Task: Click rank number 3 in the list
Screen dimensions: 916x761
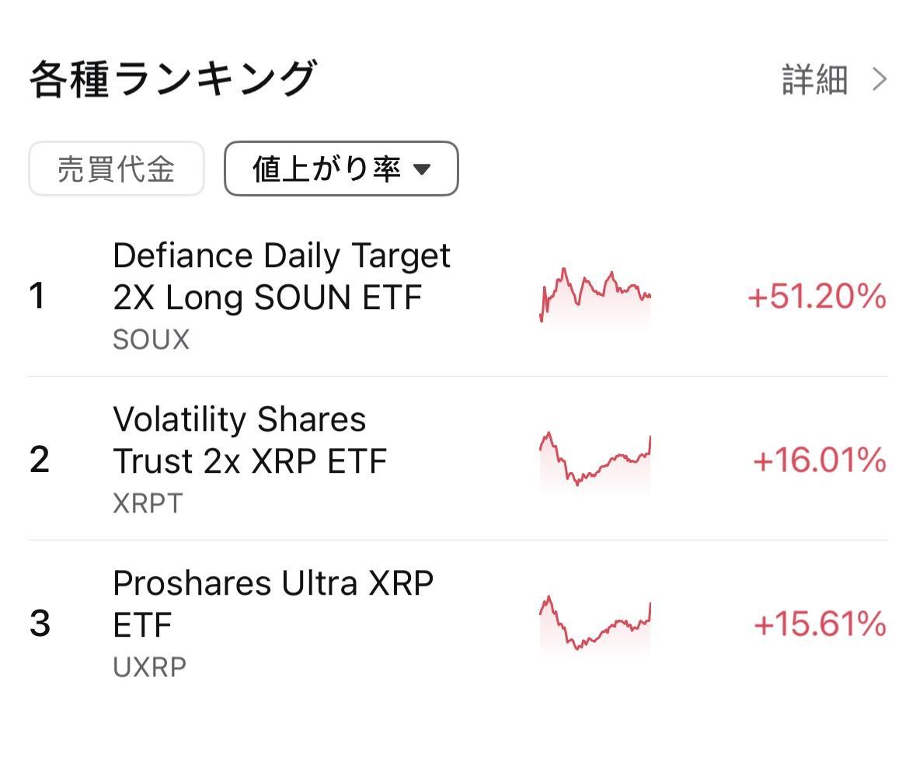Action: (40, 624)
